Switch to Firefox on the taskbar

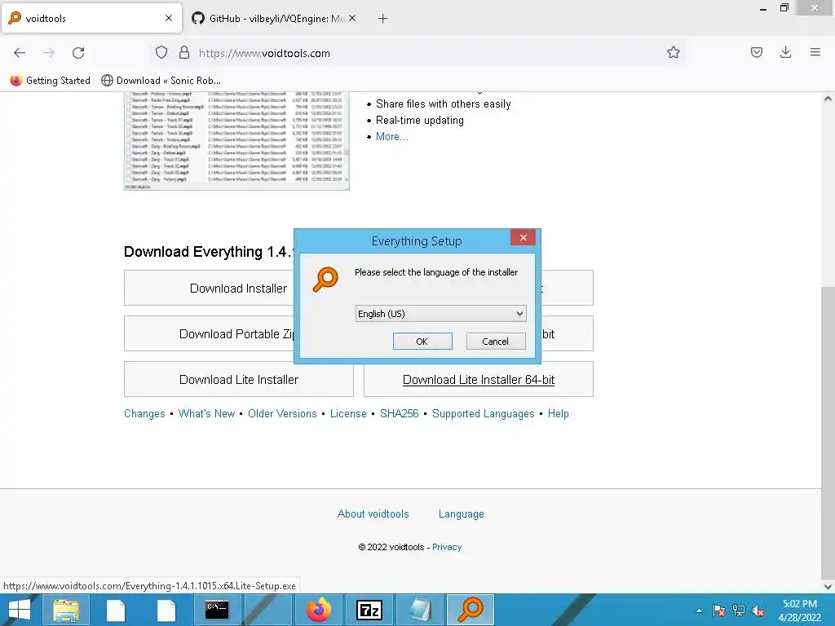click(x=319, y=610)
